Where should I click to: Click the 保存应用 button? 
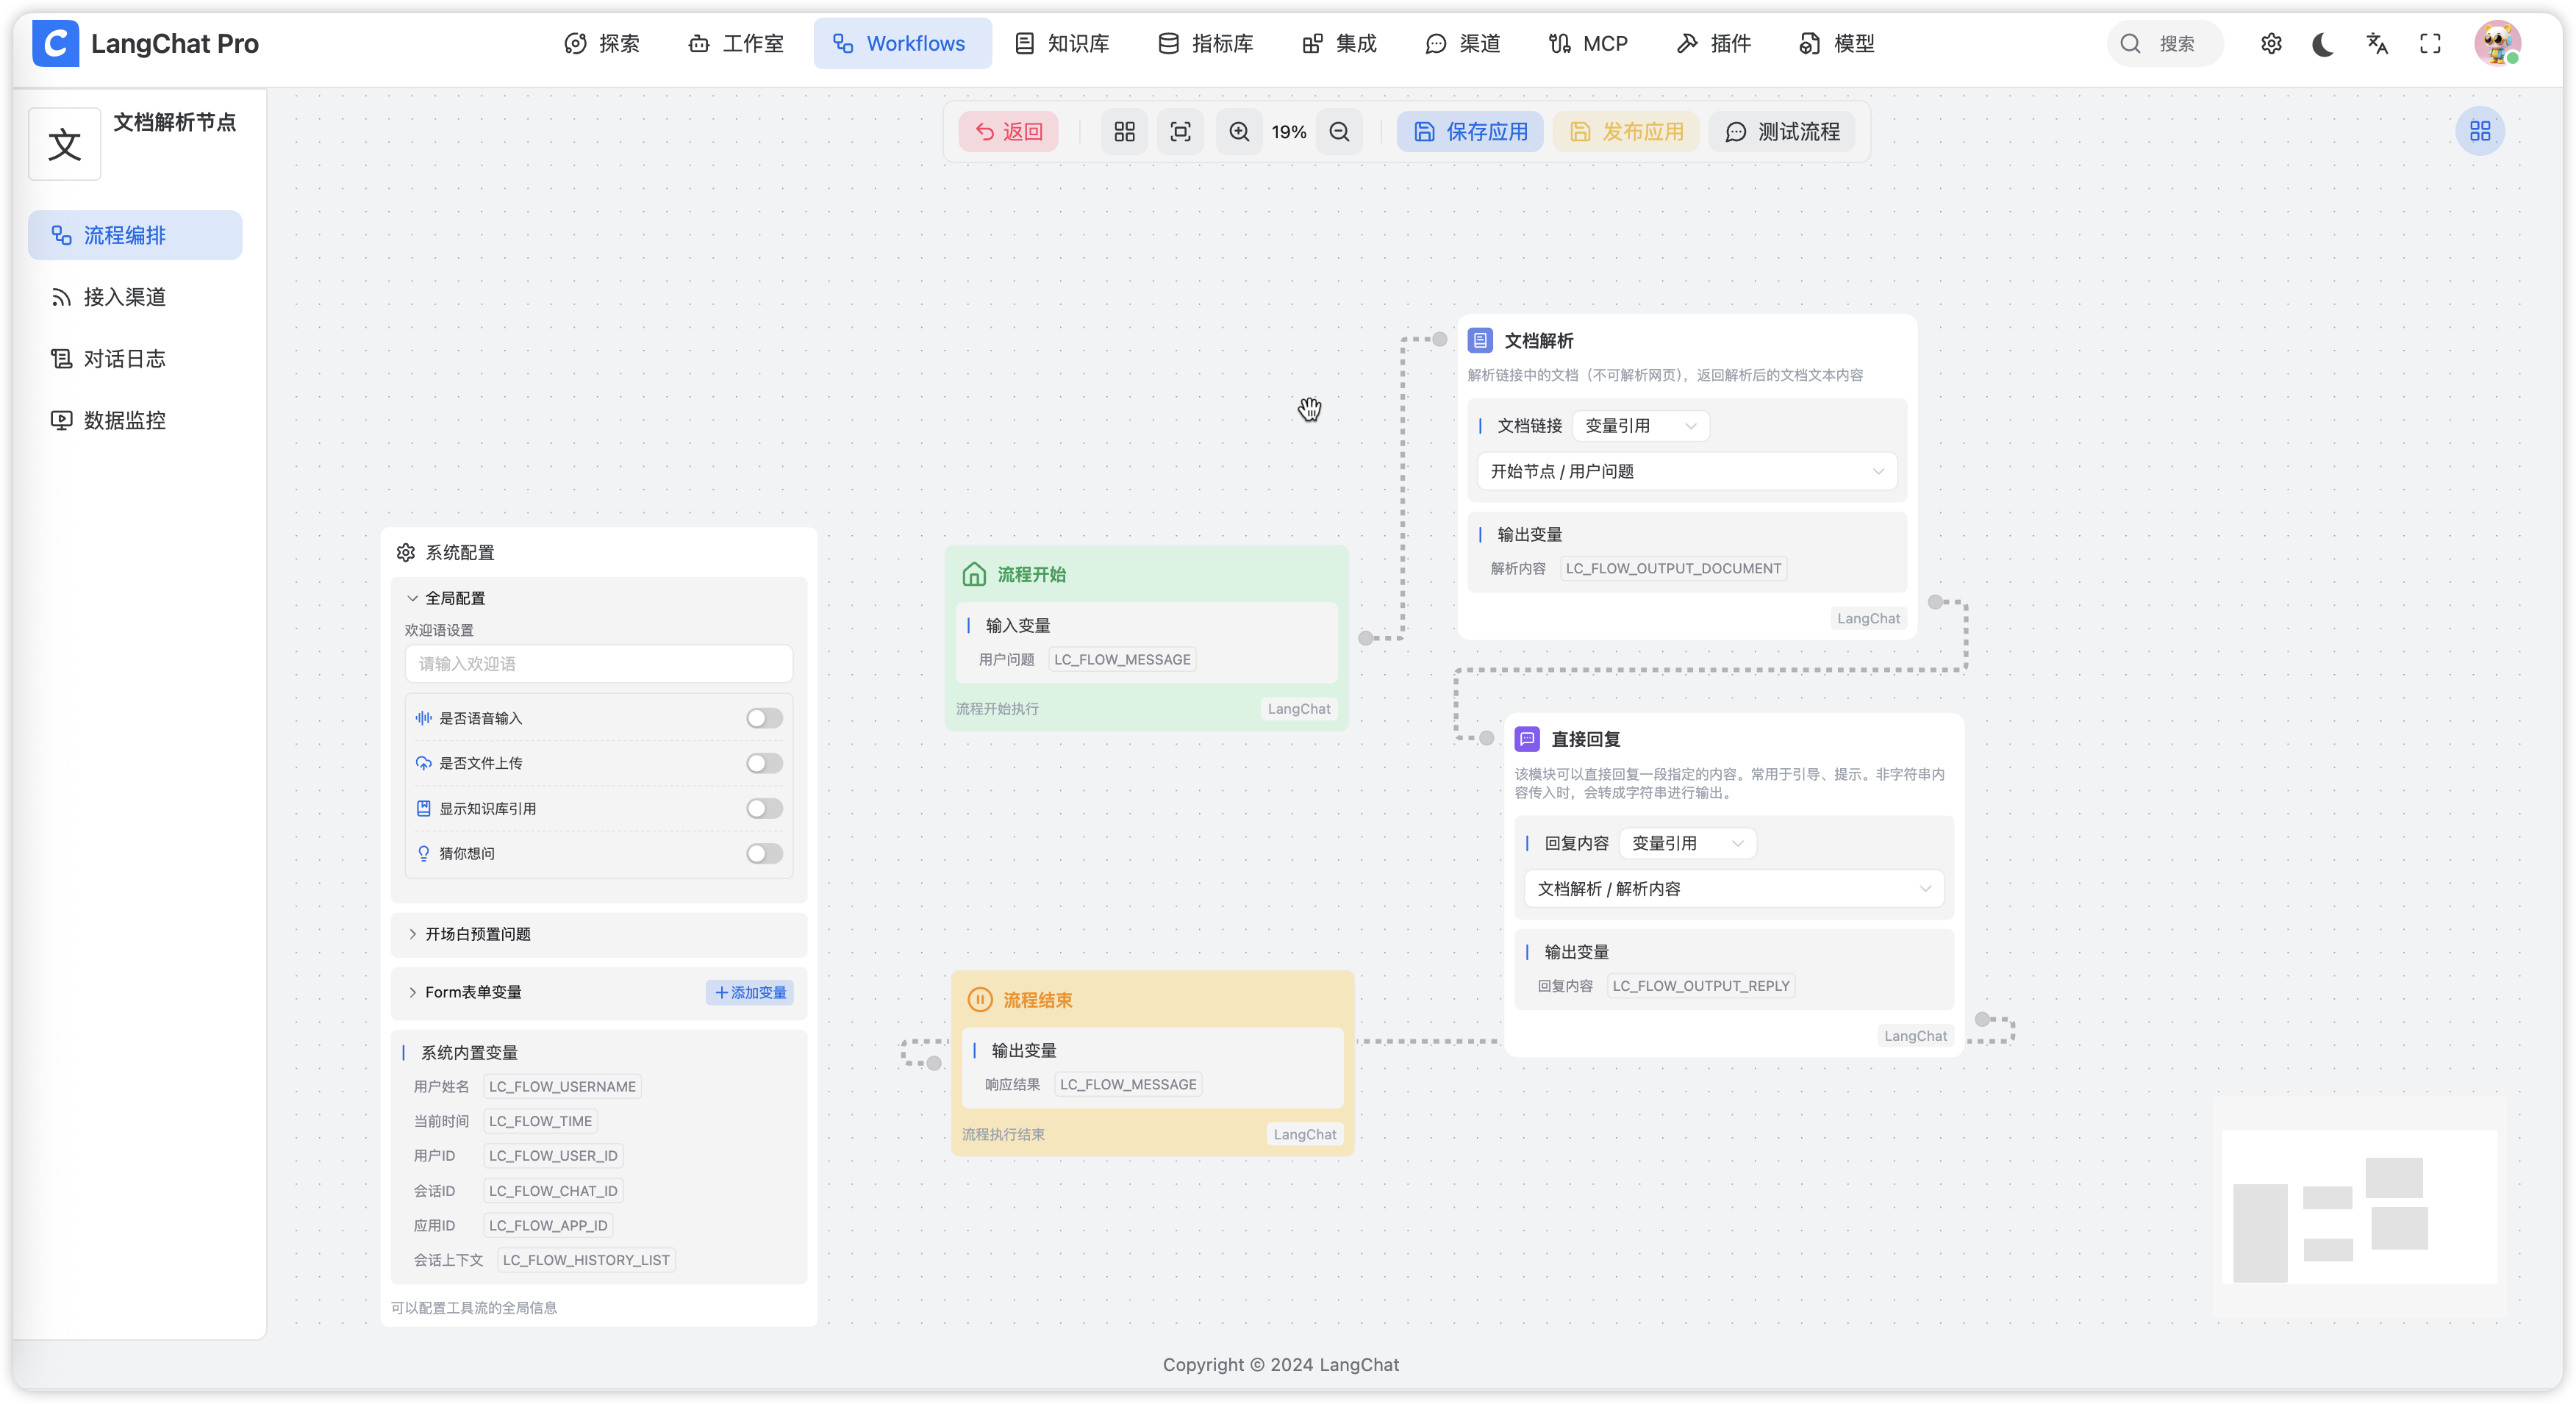pyautogui.click(x=1470, y=132)
